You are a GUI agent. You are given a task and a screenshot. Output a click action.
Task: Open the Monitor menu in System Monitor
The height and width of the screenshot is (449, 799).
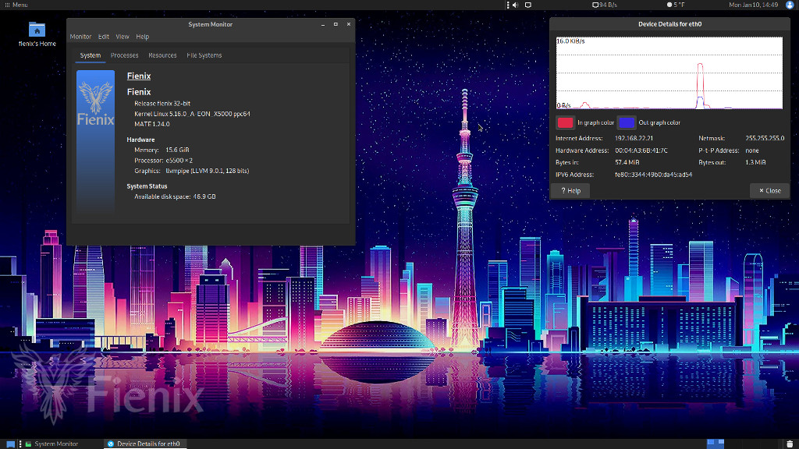point(80,37)
